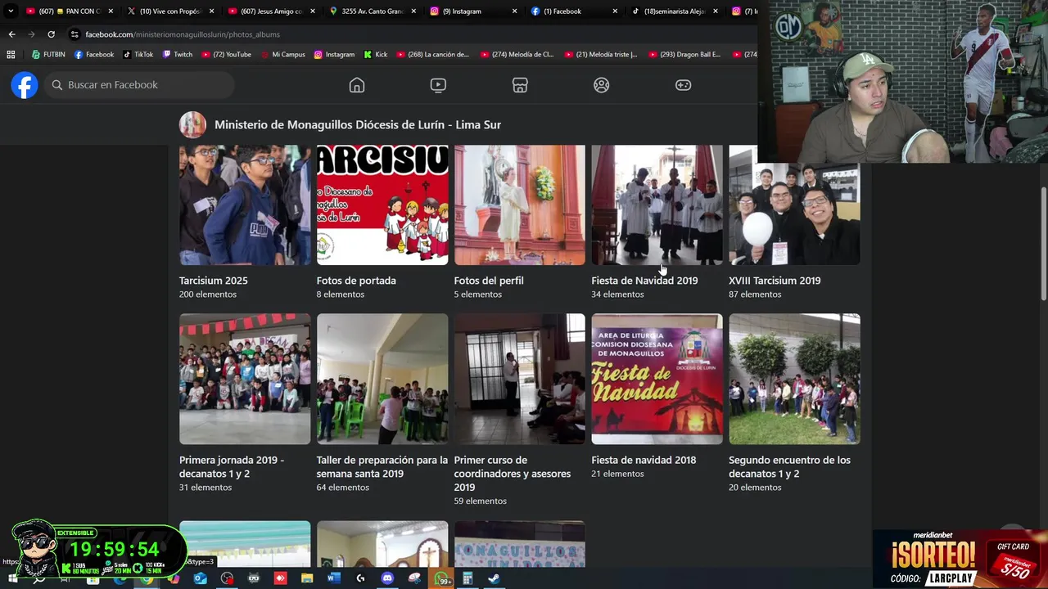Viewport: 1048px width, 589px height.
Task: Open the Calculator from the taskbar
Action: 468,578
